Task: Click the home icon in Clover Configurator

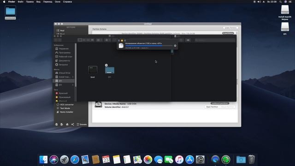Action: click(67, 124)
